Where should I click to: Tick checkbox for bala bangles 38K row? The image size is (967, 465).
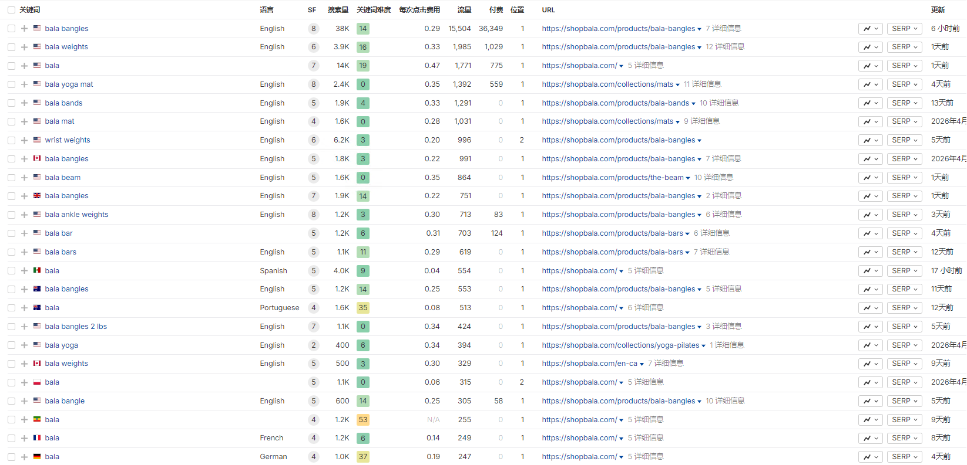(11, 29)
